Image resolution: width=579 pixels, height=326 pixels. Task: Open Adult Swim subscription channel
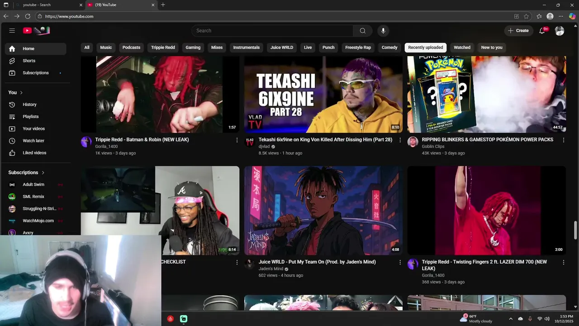point(35,185)
